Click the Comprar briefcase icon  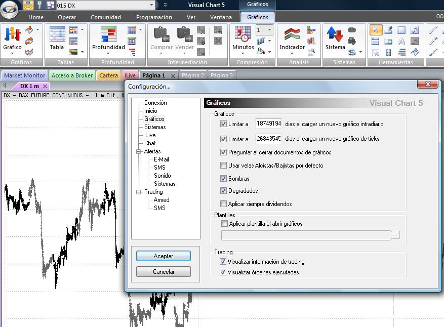[x=162, y=35]
